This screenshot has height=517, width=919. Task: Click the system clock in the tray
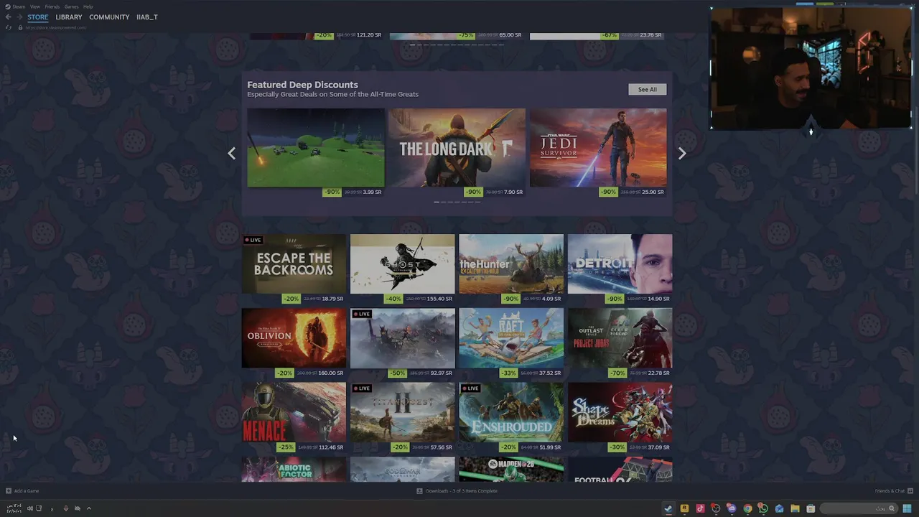click(x=14, y=508)
